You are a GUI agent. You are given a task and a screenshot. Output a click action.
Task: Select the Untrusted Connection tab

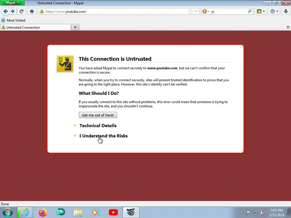pyautogui.click(x=36, y=28)
